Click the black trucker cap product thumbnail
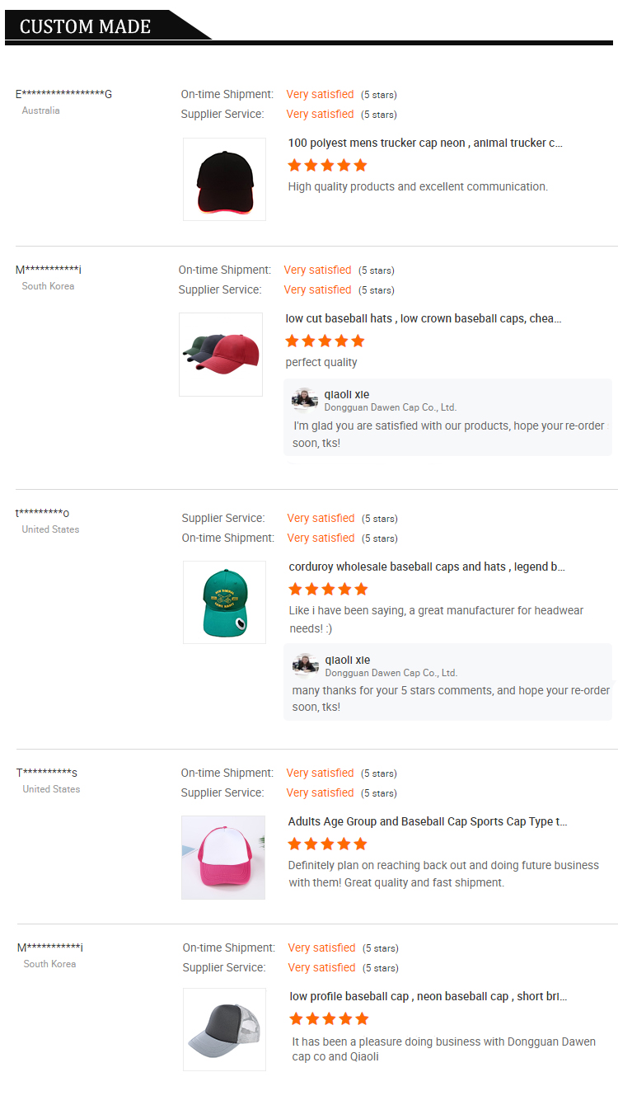The width and height of the screenshot is (618, 1105). 223,179
